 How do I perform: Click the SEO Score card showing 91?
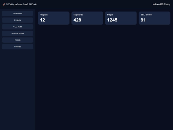(x=154, y=18)
